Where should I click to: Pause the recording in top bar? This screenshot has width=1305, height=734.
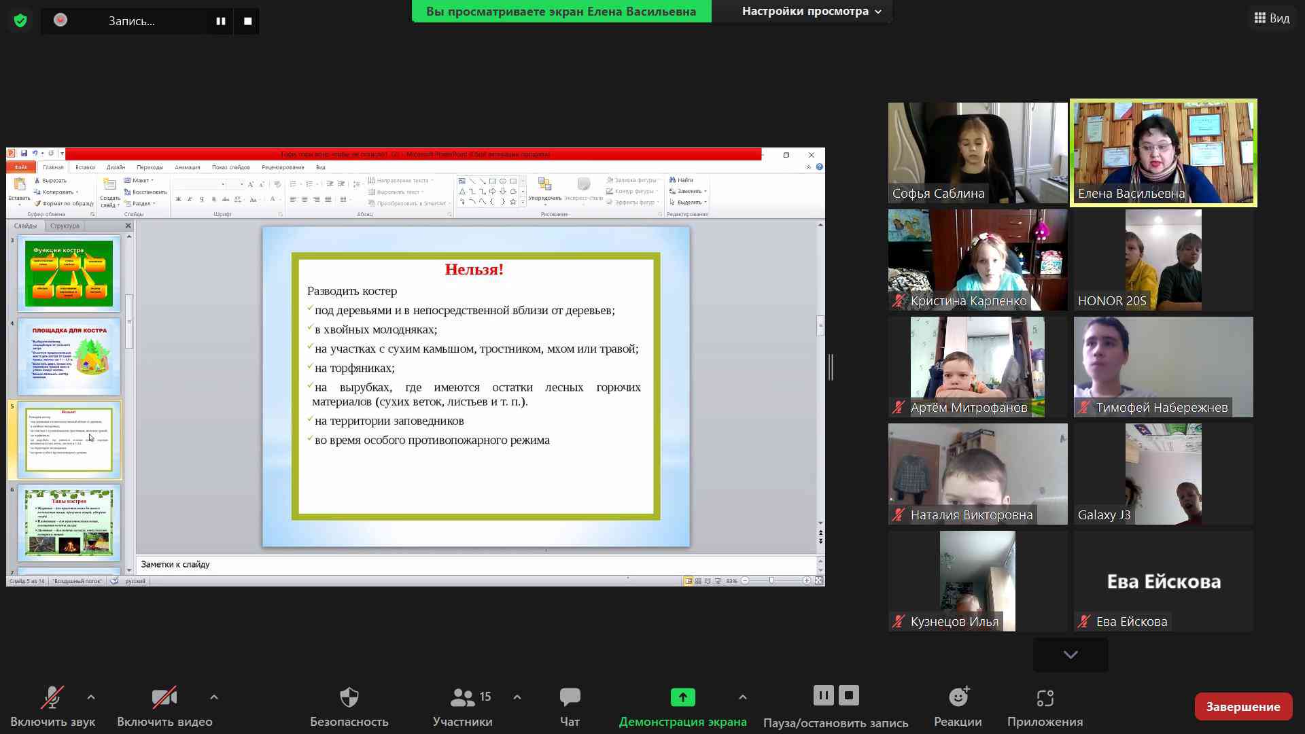pos(221,21)
